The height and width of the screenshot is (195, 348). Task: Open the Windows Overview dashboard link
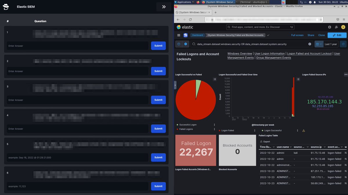tap(240, 53)
